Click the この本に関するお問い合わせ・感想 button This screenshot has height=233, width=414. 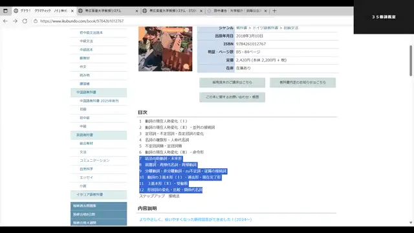(x=232, y=97)
